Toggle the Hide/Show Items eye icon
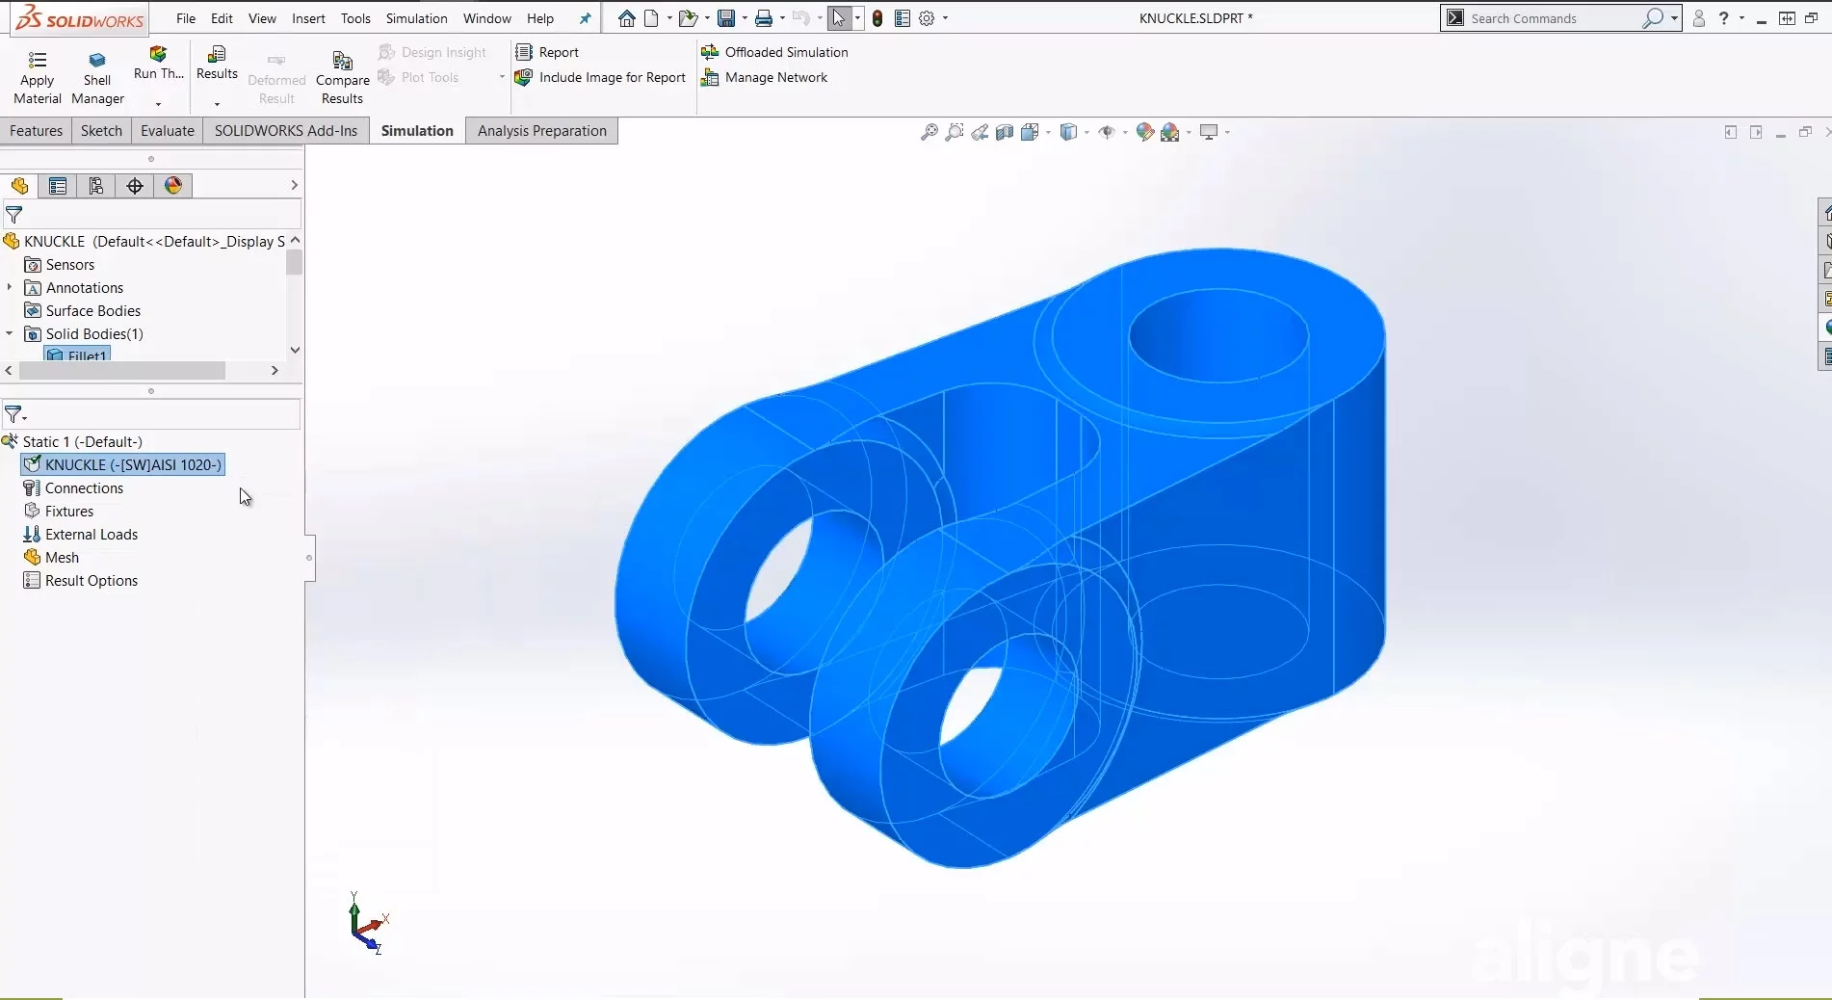The image size is (1832, 1000). click(1107, 132)
